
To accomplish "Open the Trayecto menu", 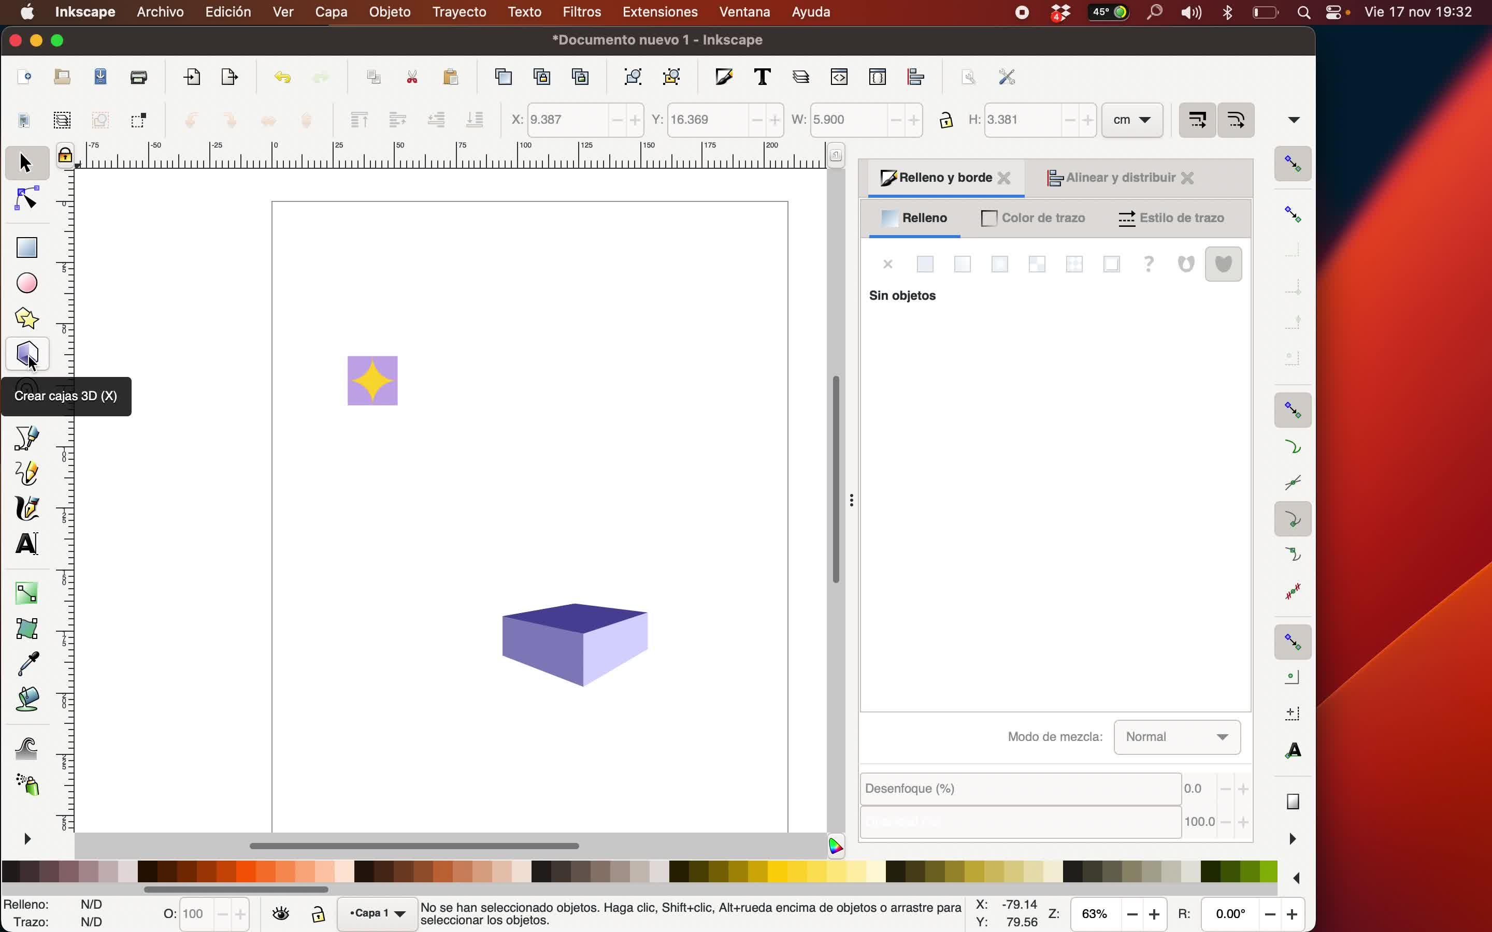I will tap(458, 12).
